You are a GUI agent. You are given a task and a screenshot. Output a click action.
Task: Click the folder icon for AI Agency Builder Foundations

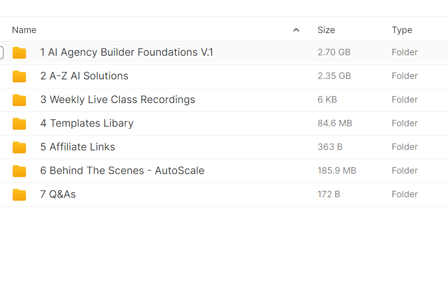pos(19,53)
